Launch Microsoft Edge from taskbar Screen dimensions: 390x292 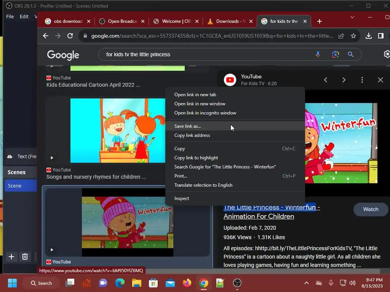(120, 283)
